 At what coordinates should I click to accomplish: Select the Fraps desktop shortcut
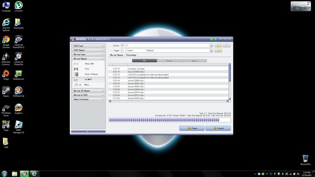click(6, 126)
